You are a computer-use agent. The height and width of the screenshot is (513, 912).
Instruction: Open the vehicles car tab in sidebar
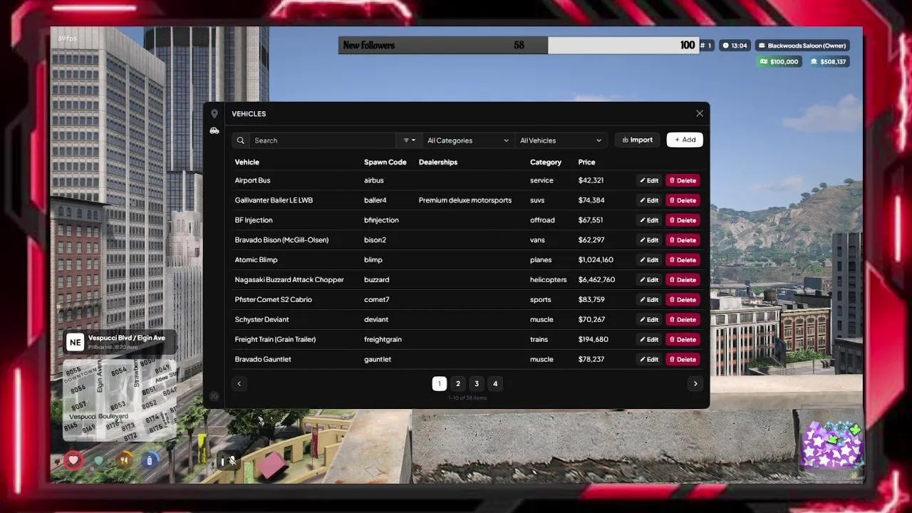tap(214, 131)
